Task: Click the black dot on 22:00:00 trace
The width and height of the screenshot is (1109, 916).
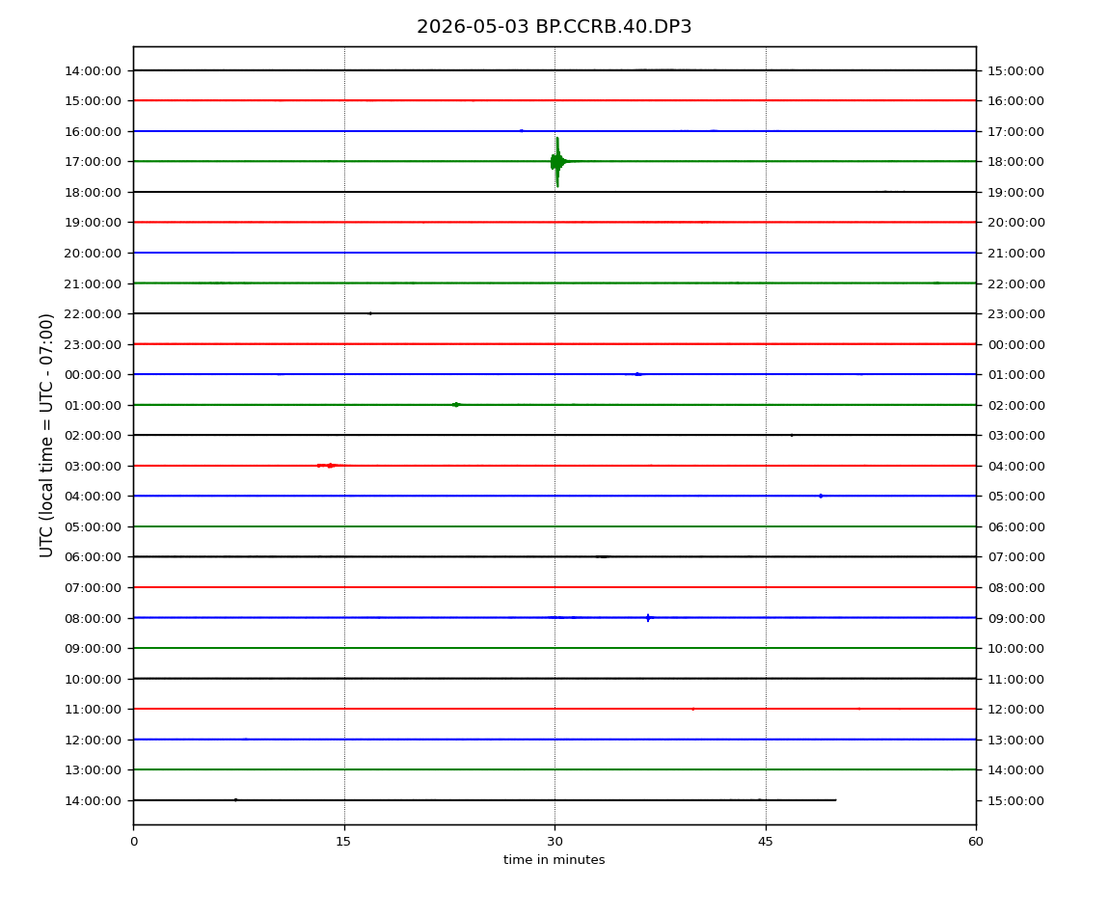Action: 370,313
